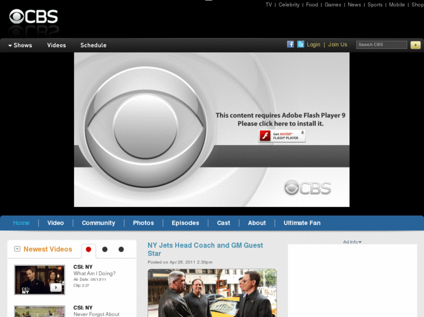Open the Food link in top bar
424x317 pixels.
tap(312, 5)
